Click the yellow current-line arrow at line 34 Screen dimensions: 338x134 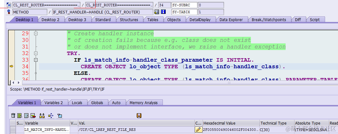point(11,67)
